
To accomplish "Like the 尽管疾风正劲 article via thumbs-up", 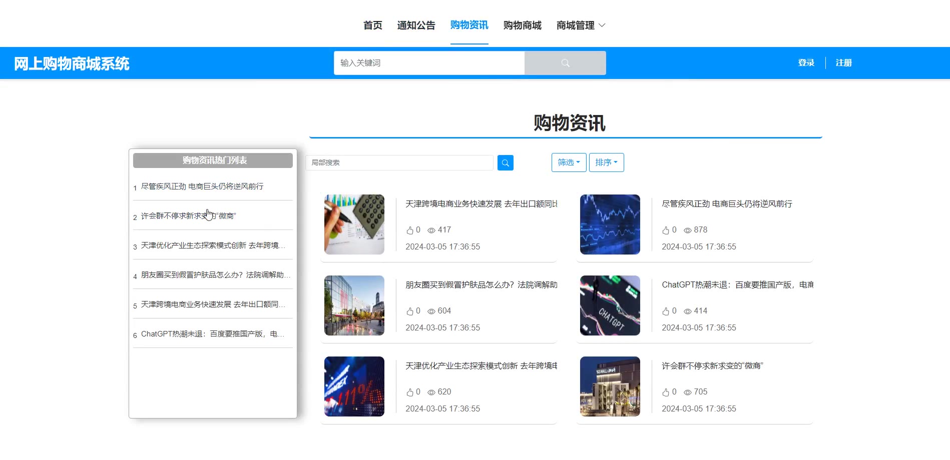I will coord(666,230).
